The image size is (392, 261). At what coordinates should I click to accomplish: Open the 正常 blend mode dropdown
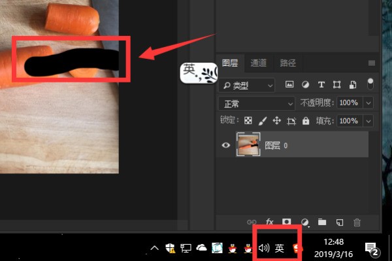[x=257, y=103]
